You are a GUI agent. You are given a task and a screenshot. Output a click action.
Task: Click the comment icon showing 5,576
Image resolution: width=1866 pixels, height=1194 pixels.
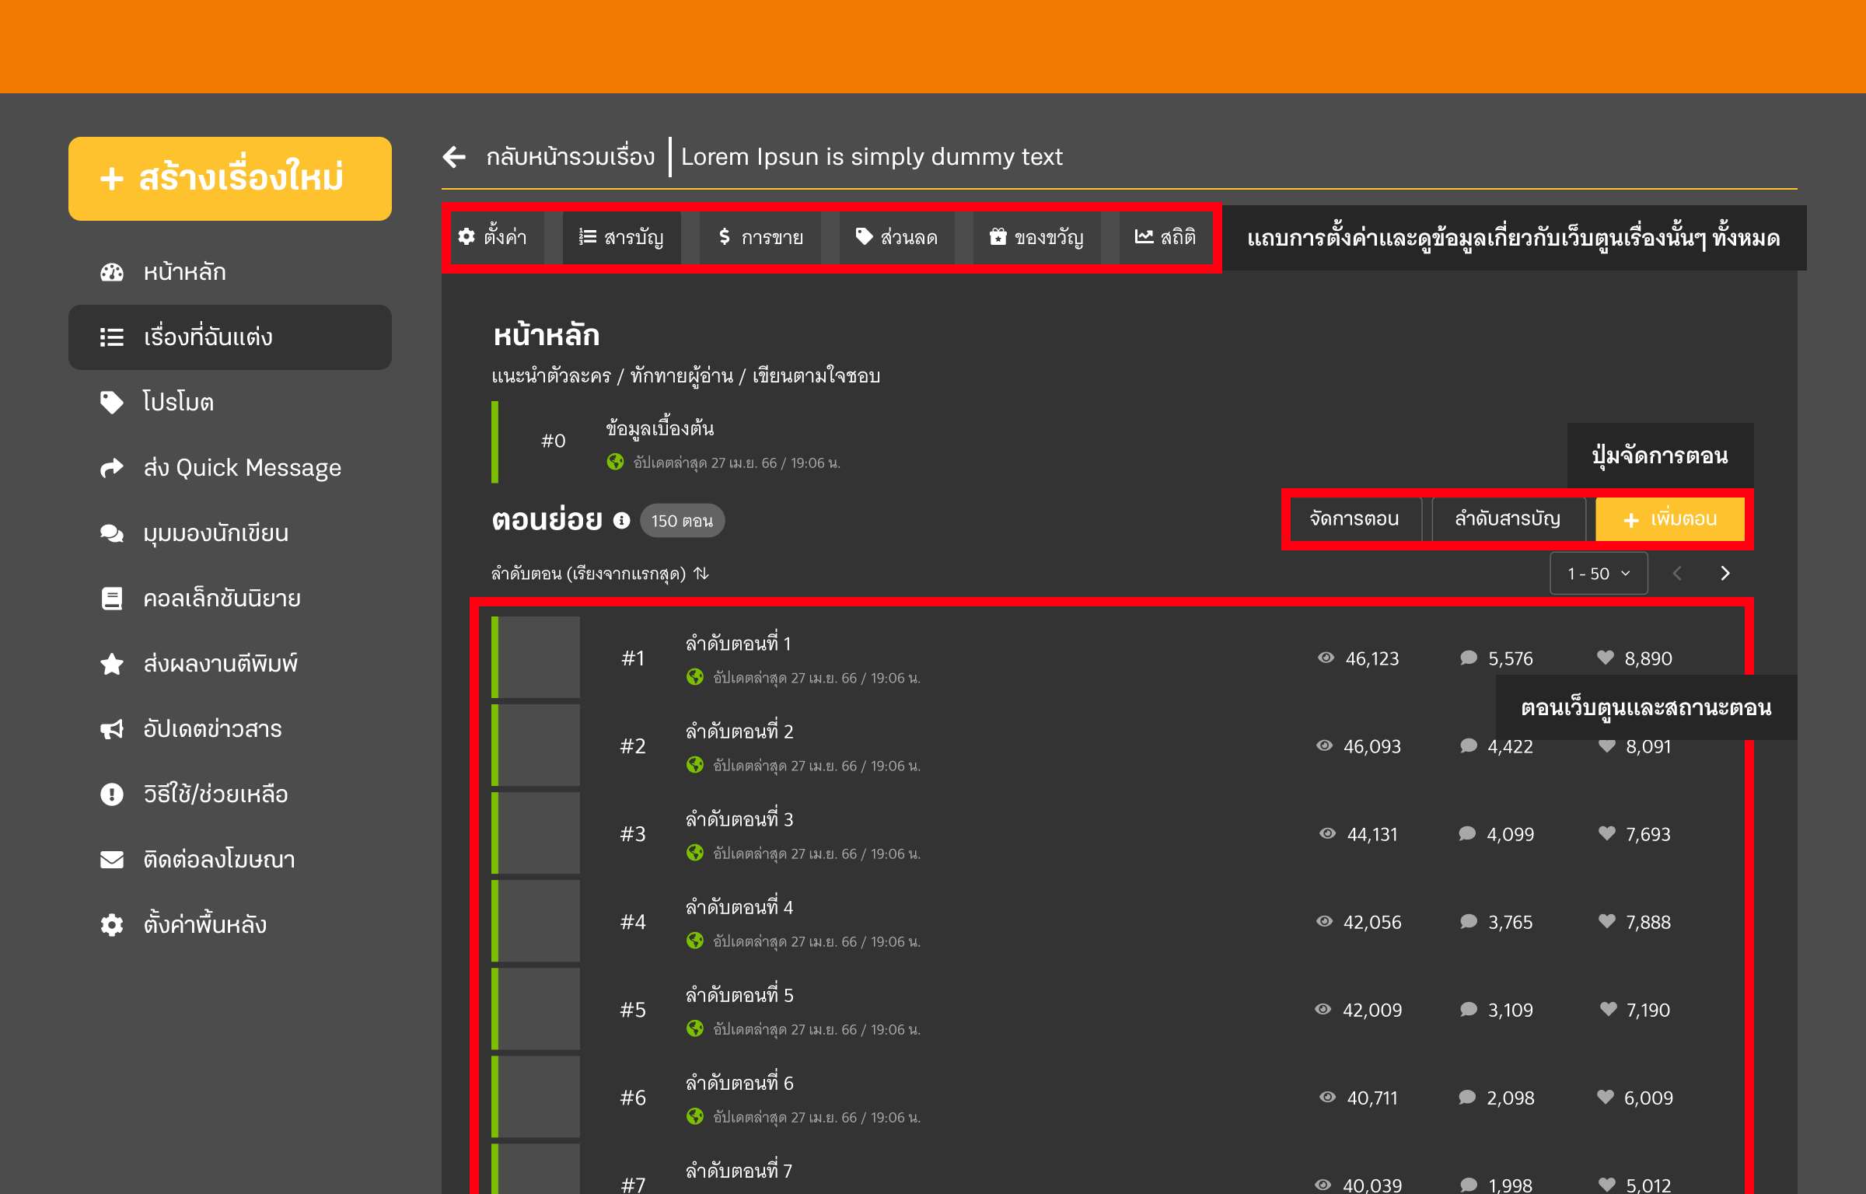click(1469, 658)
